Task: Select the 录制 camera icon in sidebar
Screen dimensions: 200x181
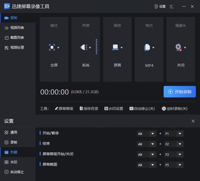Action: (6, 18)
